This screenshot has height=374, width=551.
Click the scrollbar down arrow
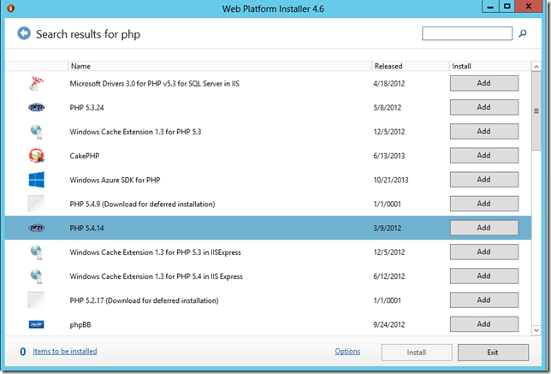coord(536,330)
